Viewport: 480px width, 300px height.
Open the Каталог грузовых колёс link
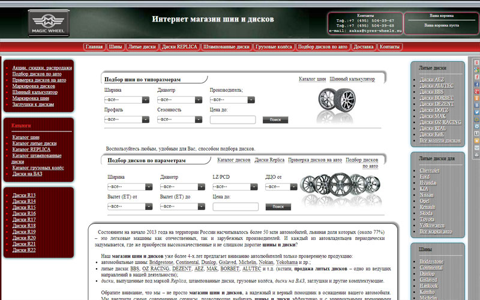tap(38, 168)
